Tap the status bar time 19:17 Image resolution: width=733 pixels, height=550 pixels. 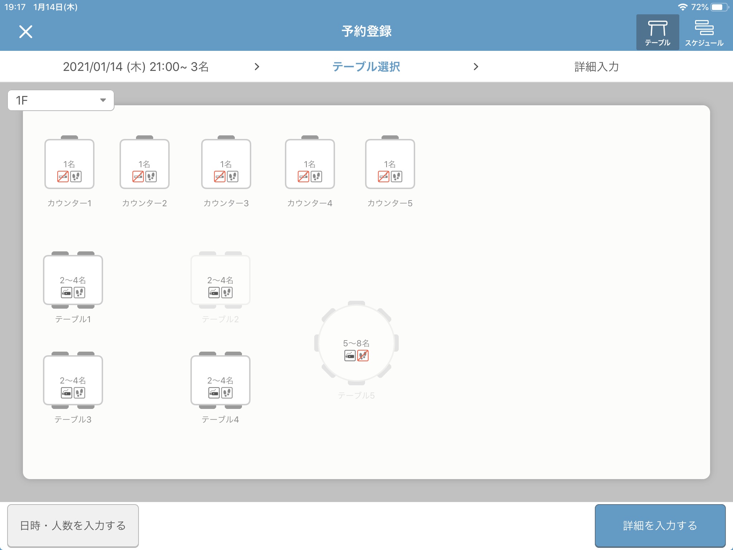15,7
